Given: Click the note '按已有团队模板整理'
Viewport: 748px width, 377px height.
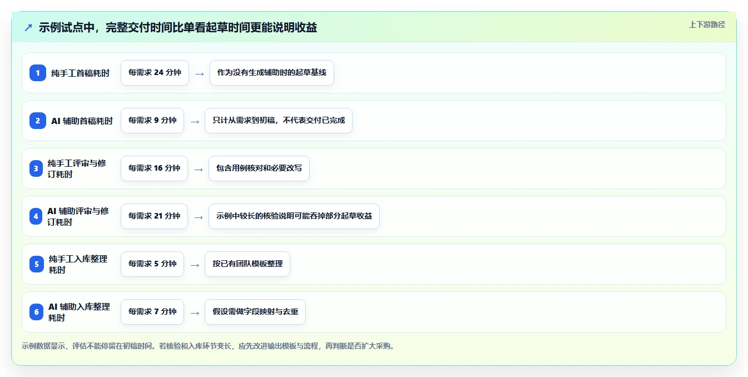Looking at the screenshot, I should 247,264.
